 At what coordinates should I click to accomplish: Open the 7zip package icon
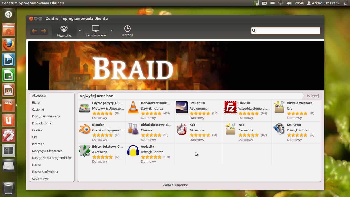coord(230,129)
